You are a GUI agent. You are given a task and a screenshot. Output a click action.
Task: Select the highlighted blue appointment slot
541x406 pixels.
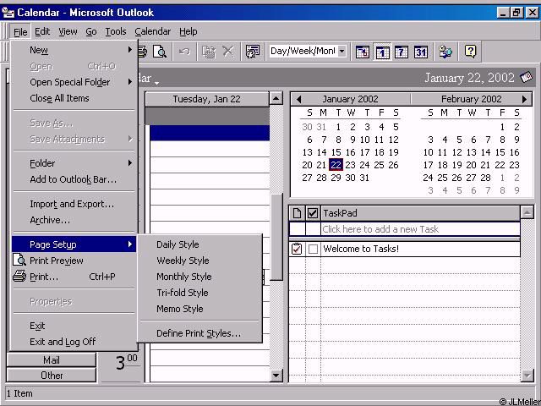tap(210, 133)
